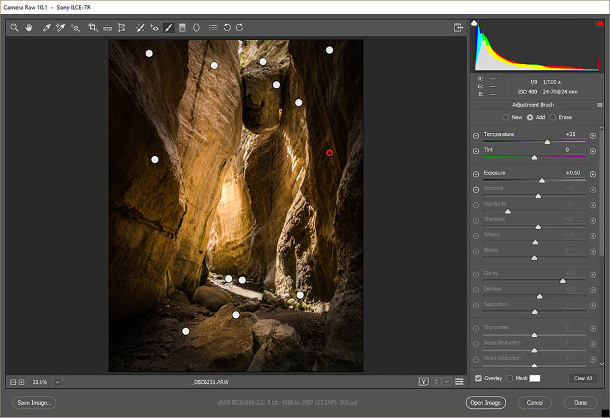Choose the Spot Removal tool
The image size is (610, 418).
140,27
